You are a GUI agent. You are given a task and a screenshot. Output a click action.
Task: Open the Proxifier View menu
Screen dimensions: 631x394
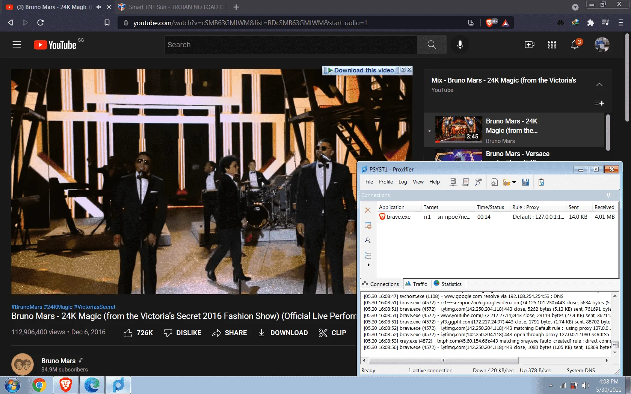[418, 182]
